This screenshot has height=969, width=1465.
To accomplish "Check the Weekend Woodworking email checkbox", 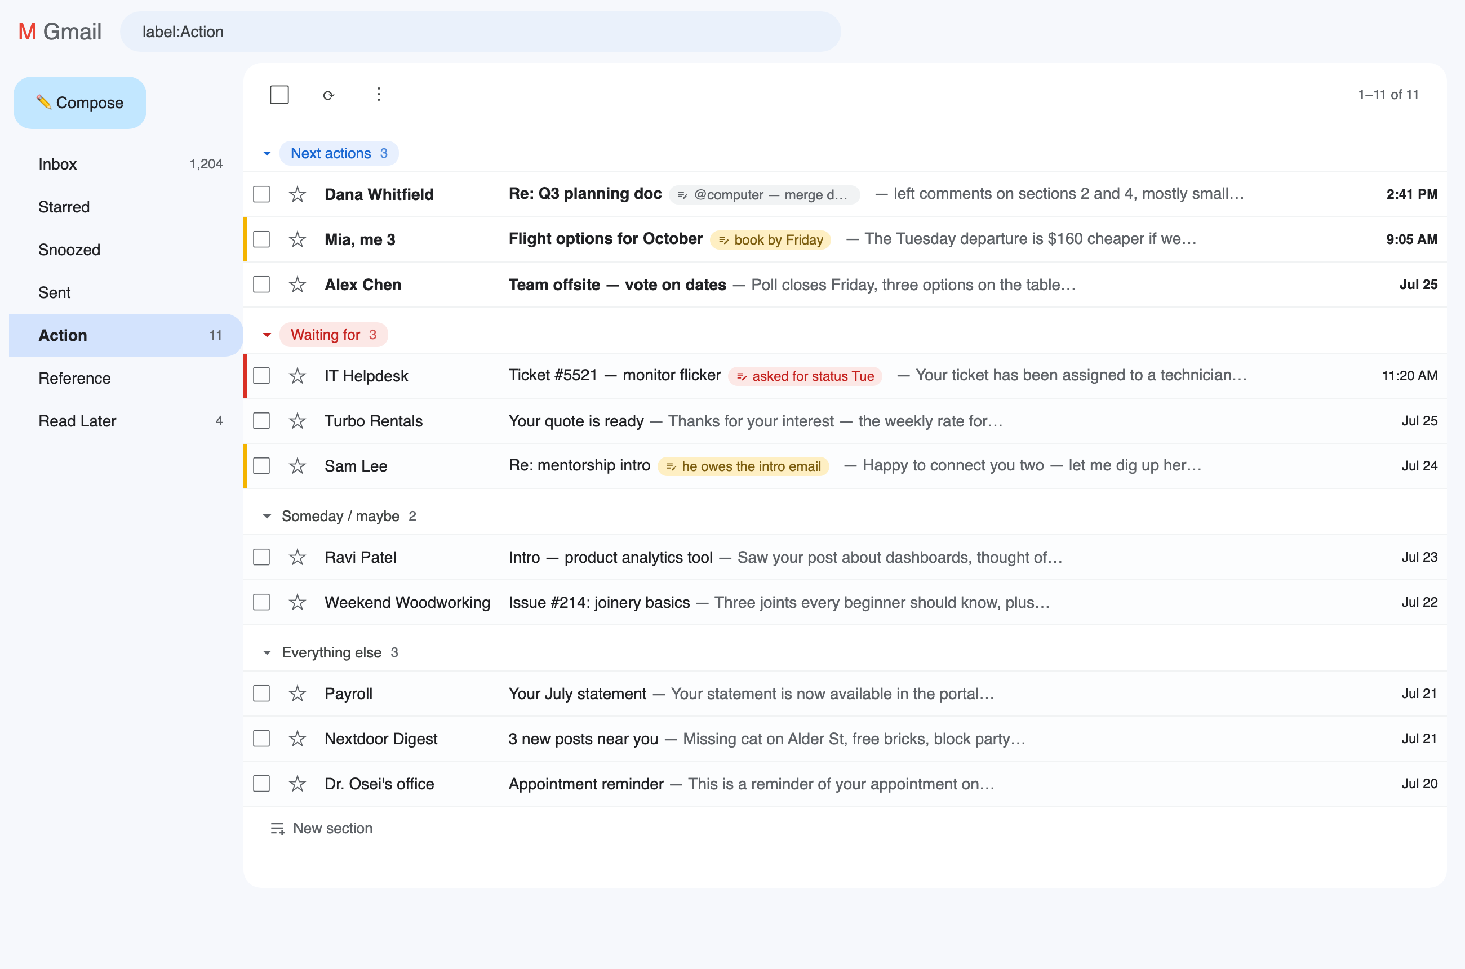I will [x=261, y=603].
